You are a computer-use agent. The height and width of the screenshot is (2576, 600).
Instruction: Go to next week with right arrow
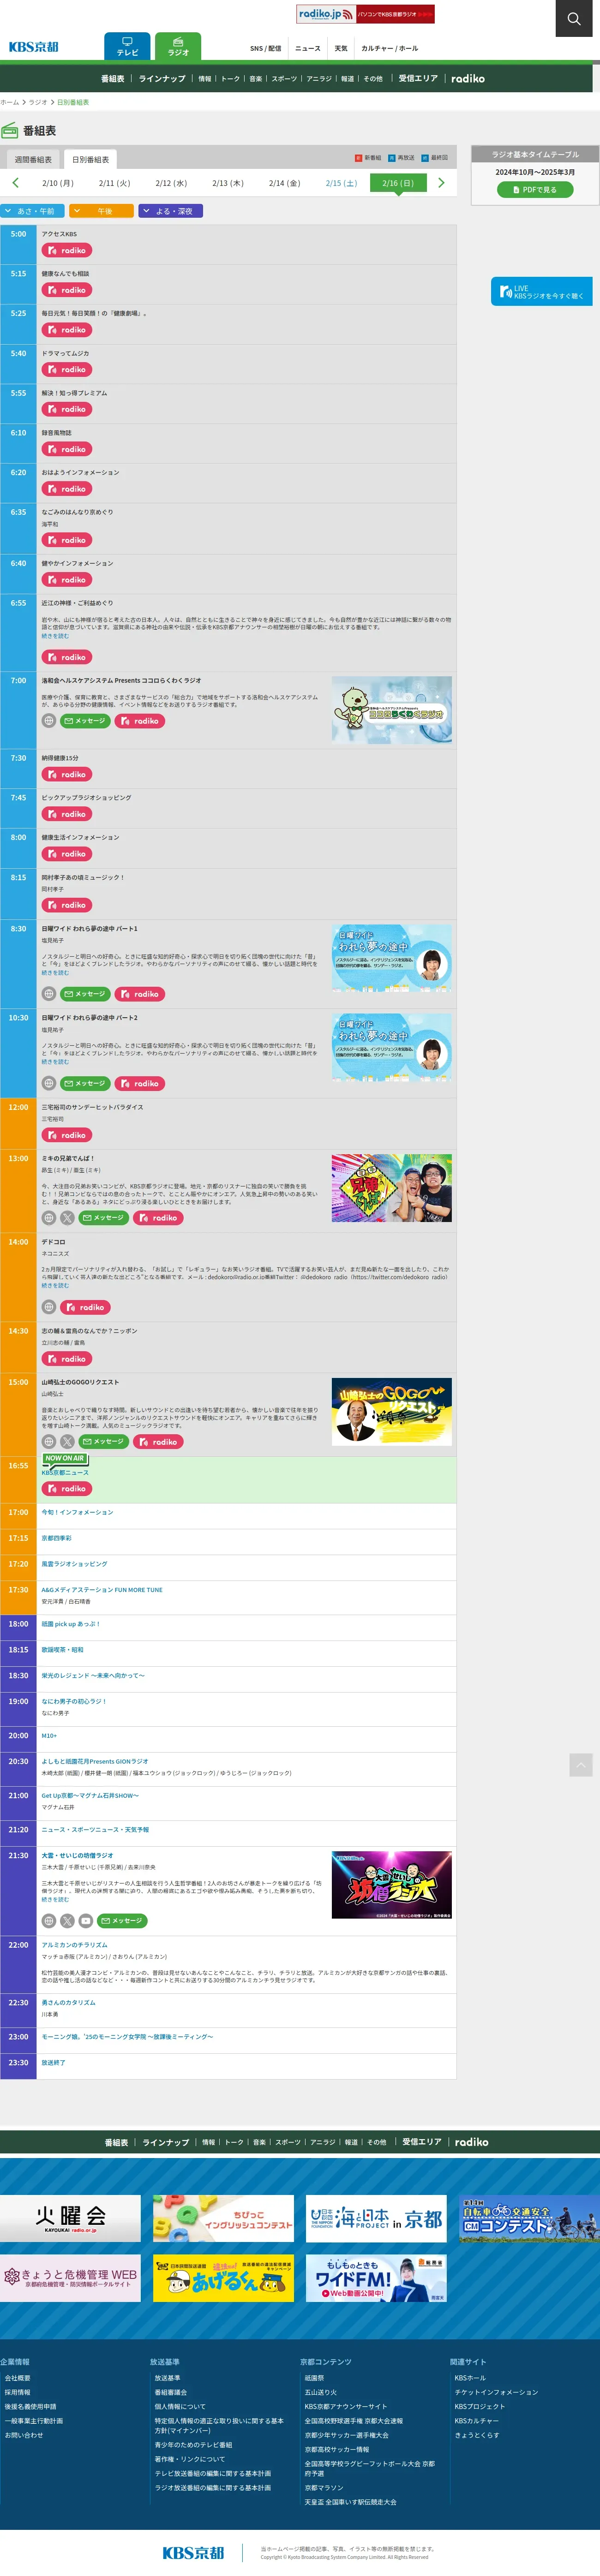point(441,183)
